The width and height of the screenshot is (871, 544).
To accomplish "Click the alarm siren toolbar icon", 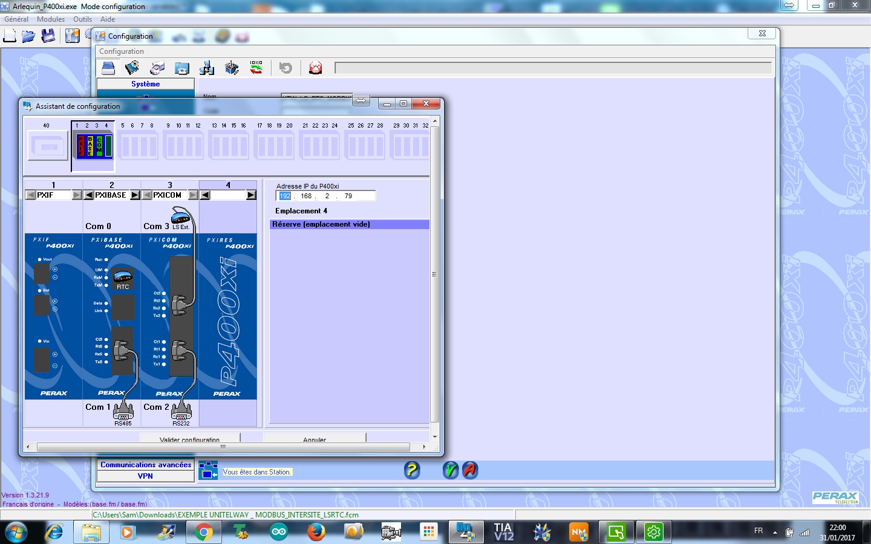I will pos(315,68).
